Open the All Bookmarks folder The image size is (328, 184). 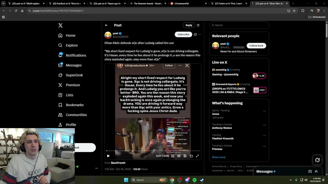tap(317, 17)
